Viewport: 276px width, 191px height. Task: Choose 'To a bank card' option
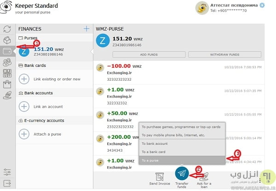click(182, 152)
